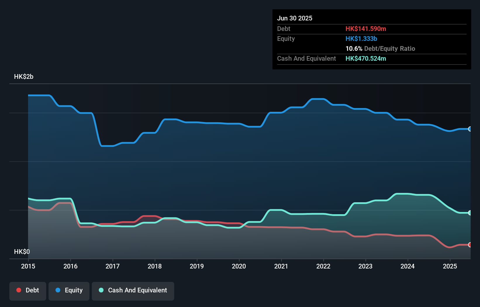Select the red debt endpoint marker
The width and height of the screenshot is (480, 307).
[x=470, y=245]
